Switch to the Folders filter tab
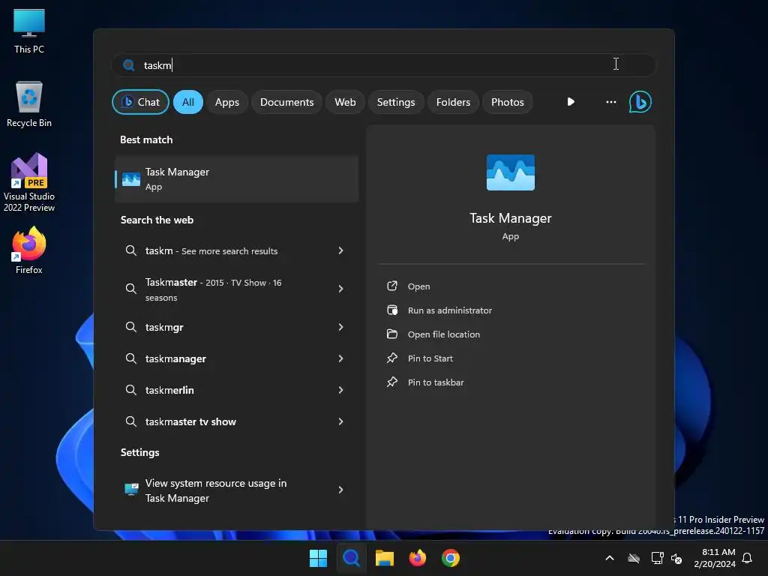Screen dimensions: 768x576 [453, 102]
